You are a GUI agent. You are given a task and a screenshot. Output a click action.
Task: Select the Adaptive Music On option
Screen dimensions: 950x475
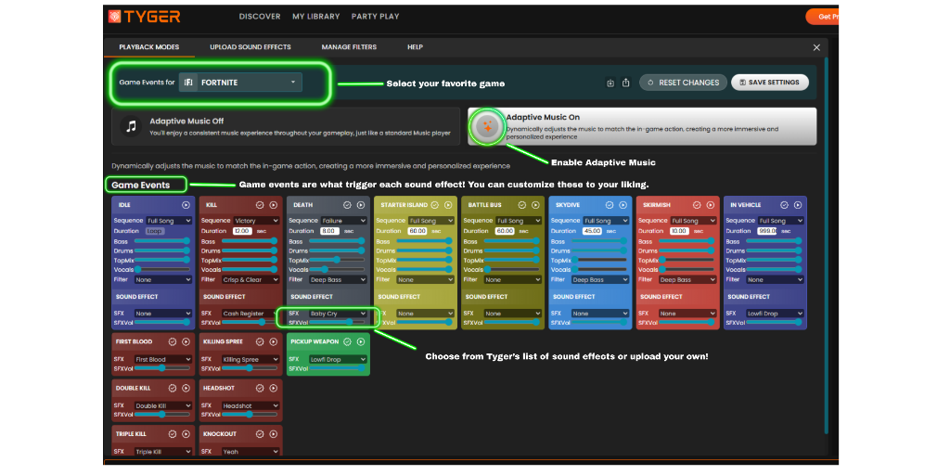642,126
